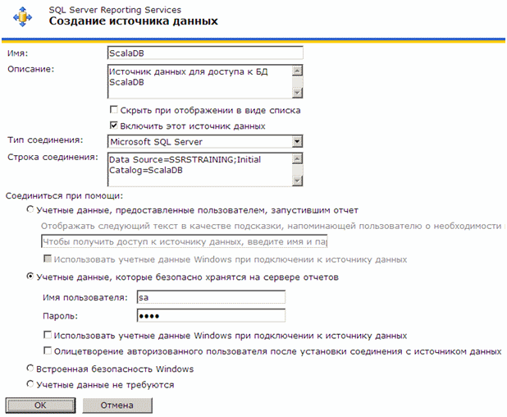
Task: Select 'Учетные данные не требуются' radio
Action: click(x=30, y=384)
